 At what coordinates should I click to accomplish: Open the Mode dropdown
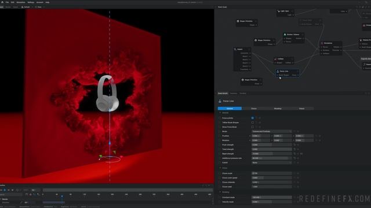[272, 131]
